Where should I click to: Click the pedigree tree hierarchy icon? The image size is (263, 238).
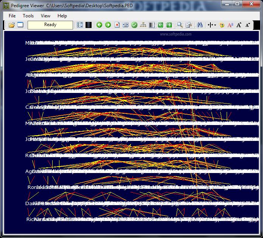[x=143, y=25]
